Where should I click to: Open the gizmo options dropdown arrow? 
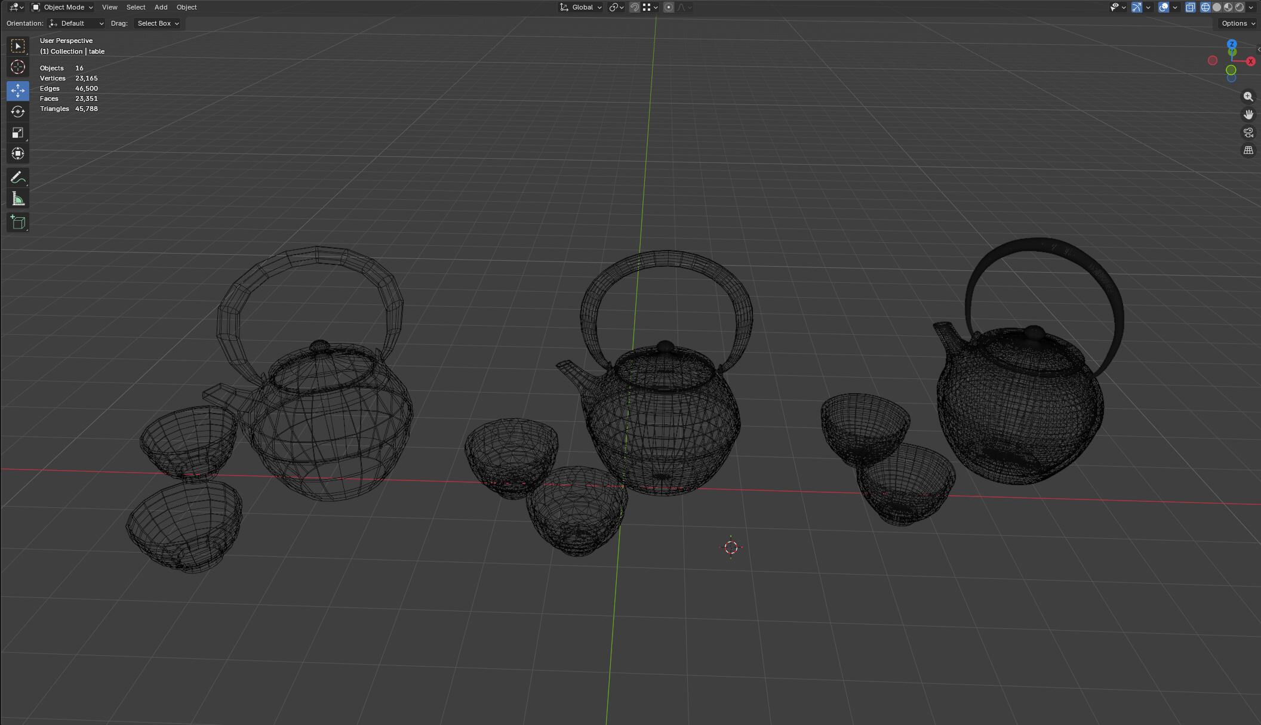click(1148, 7)
